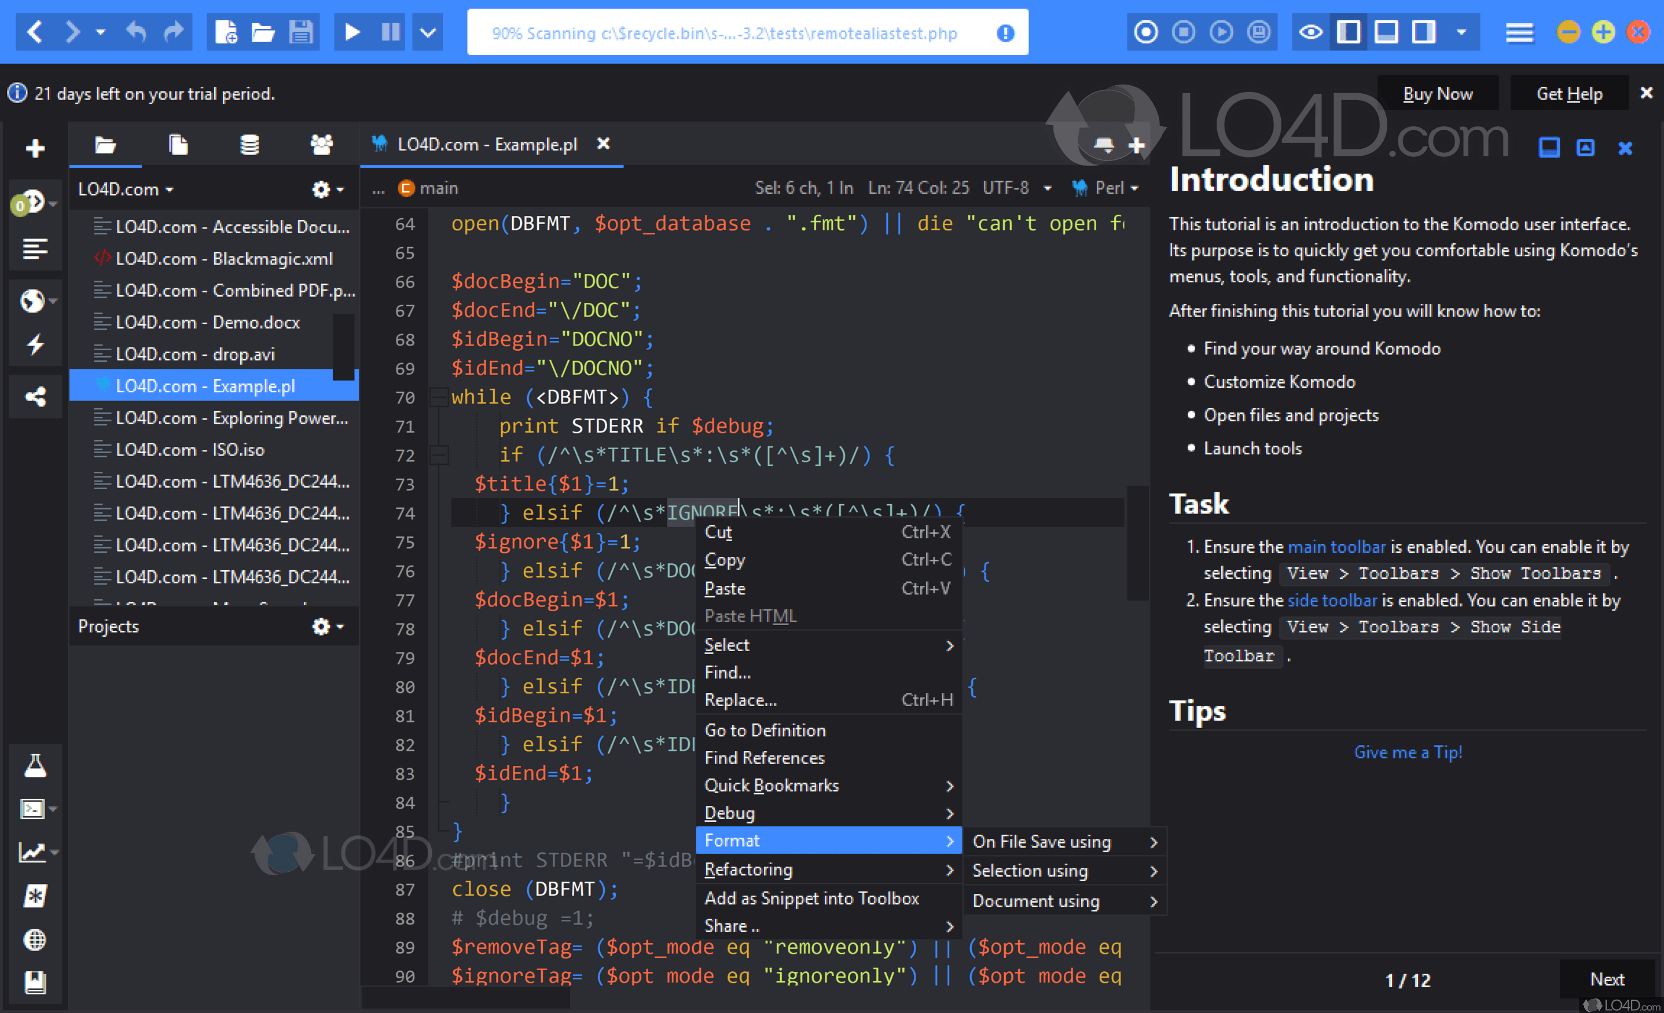Open the UTF-8 encoding dropdown
Viewport: 1664px width, 1013px height.
point(1017,188)
